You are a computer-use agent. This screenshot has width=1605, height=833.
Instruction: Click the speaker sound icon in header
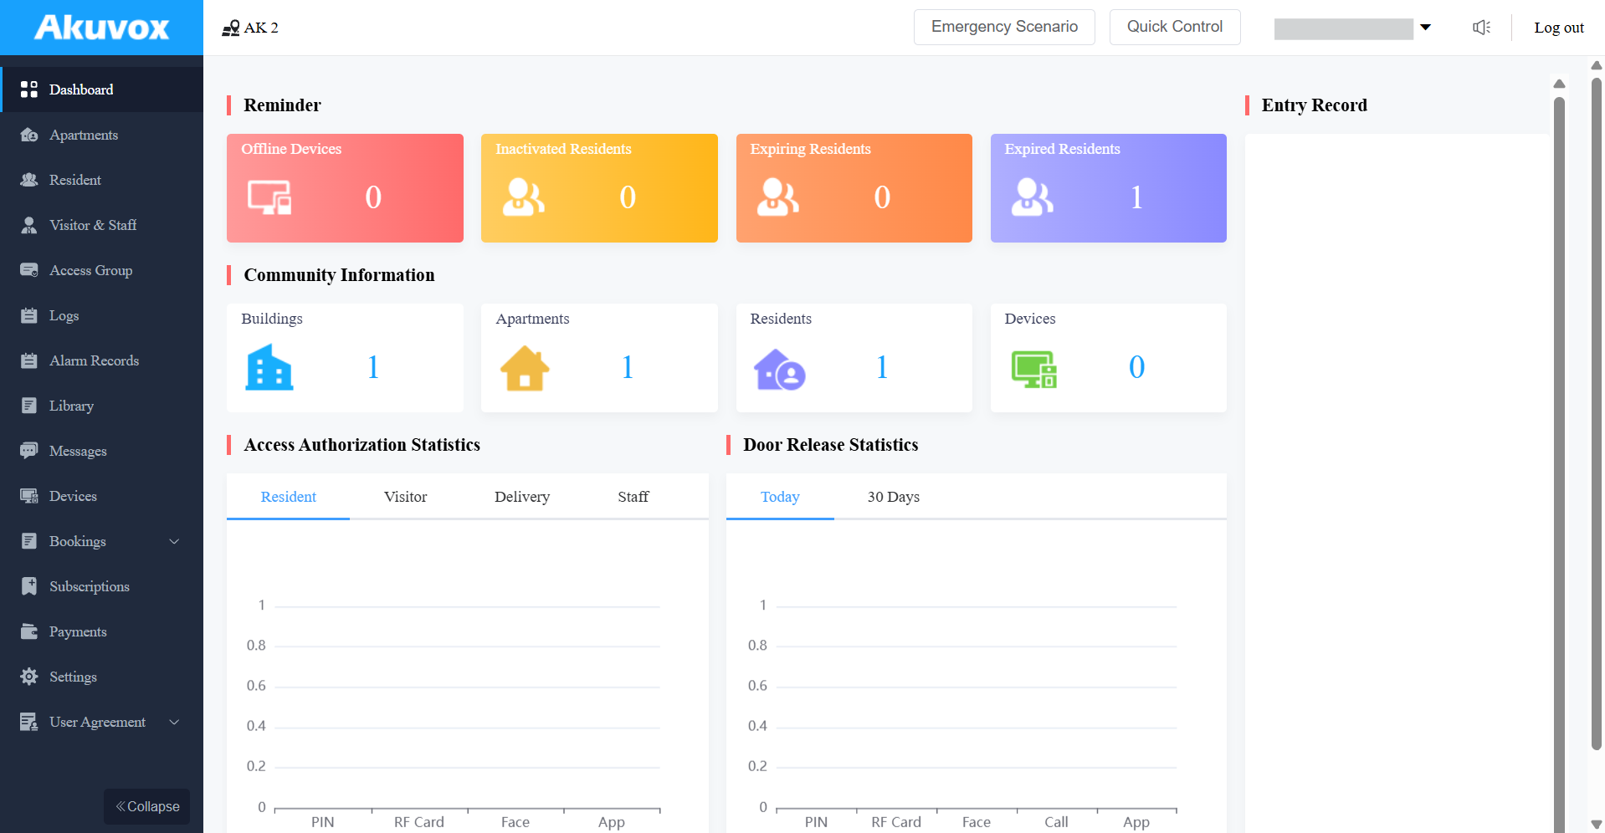(1481, 28)
